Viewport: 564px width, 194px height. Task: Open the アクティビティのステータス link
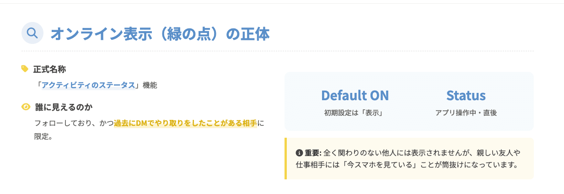(89, 85)
